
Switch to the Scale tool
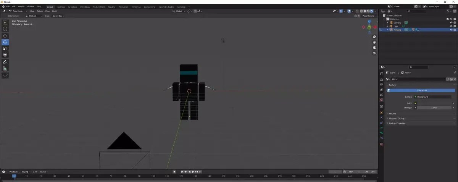[5, 48]
